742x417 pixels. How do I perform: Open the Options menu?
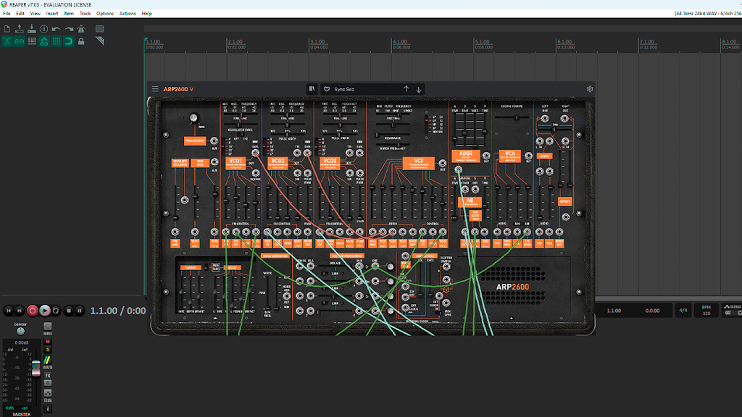pyautogui.click(x=105, y=14)
